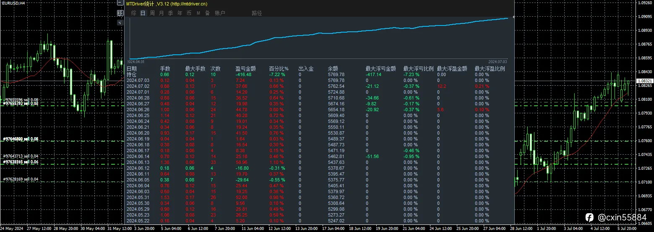Screen dimensions: 654x232
Task: Click the -51.56 floating loss value
Action: click(x=372, y=156)
